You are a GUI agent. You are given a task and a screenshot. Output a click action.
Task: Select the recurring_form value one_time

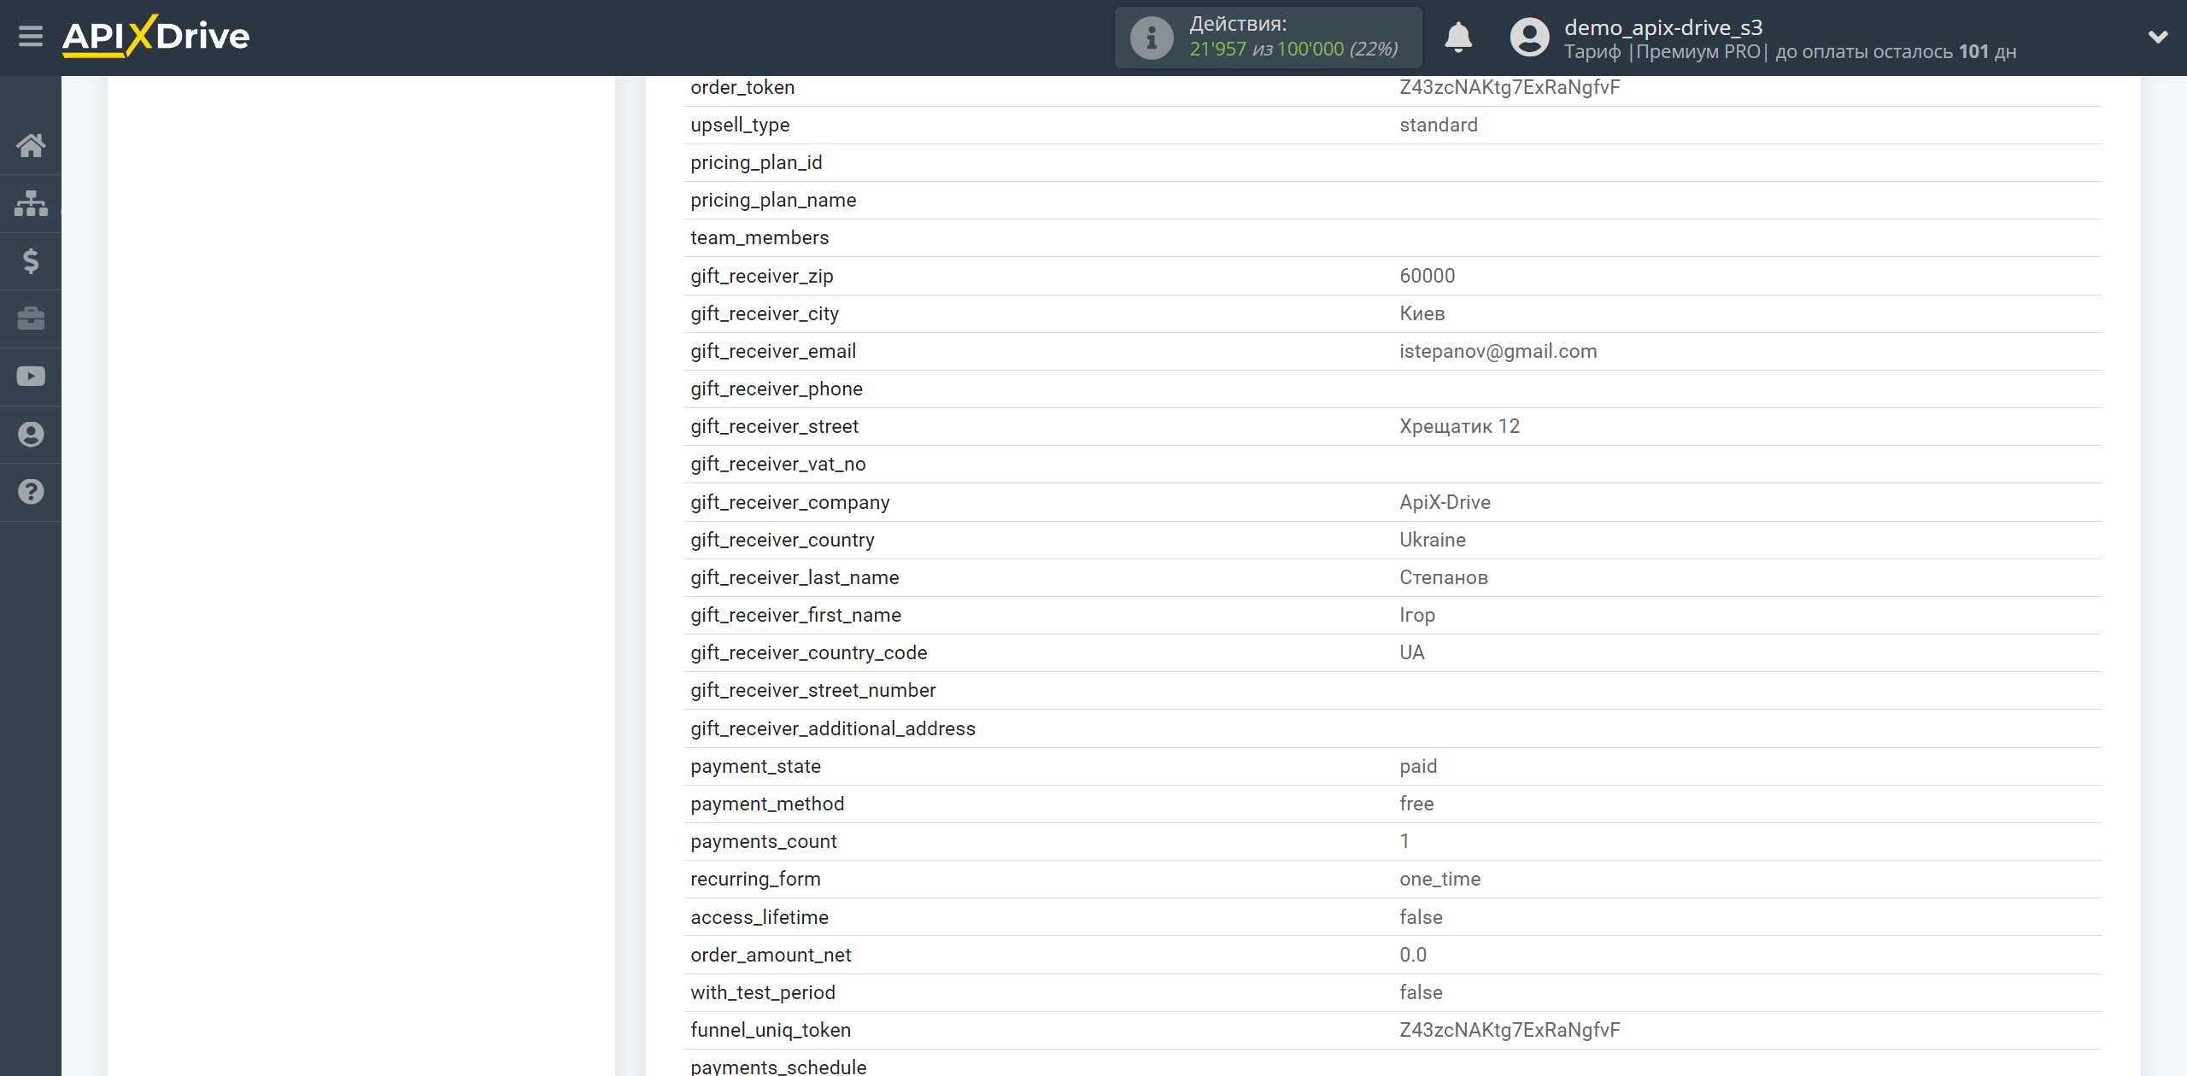(1439, 879)
